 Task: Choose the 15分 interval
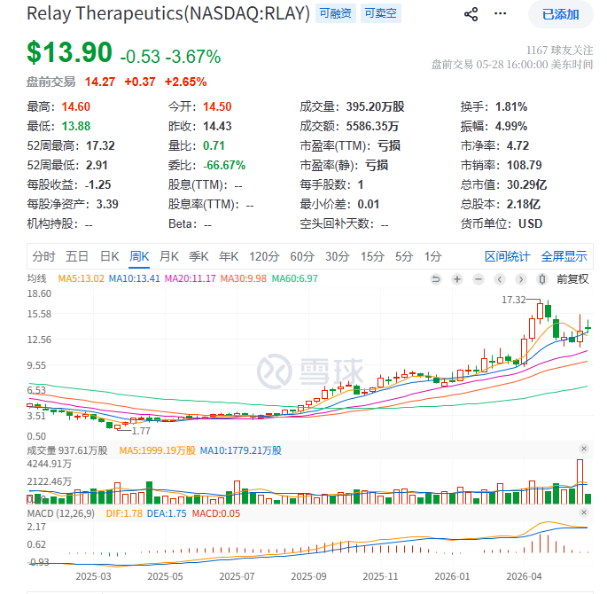[x=372, y=256]
